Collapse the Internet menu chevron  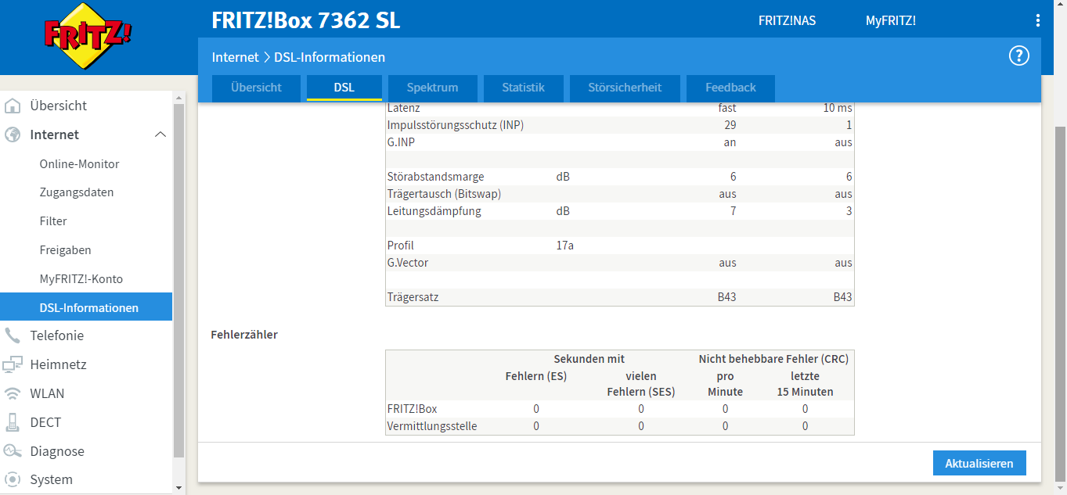pyautogui.click(x=160, y=135)
